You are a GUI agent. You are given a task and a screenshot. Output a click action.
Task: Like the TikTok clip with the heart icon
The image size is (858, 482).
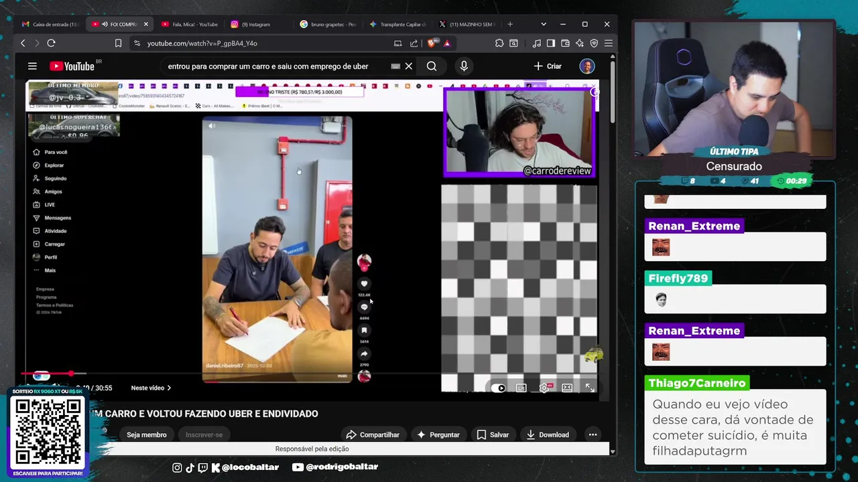click(x=364, y=284)
